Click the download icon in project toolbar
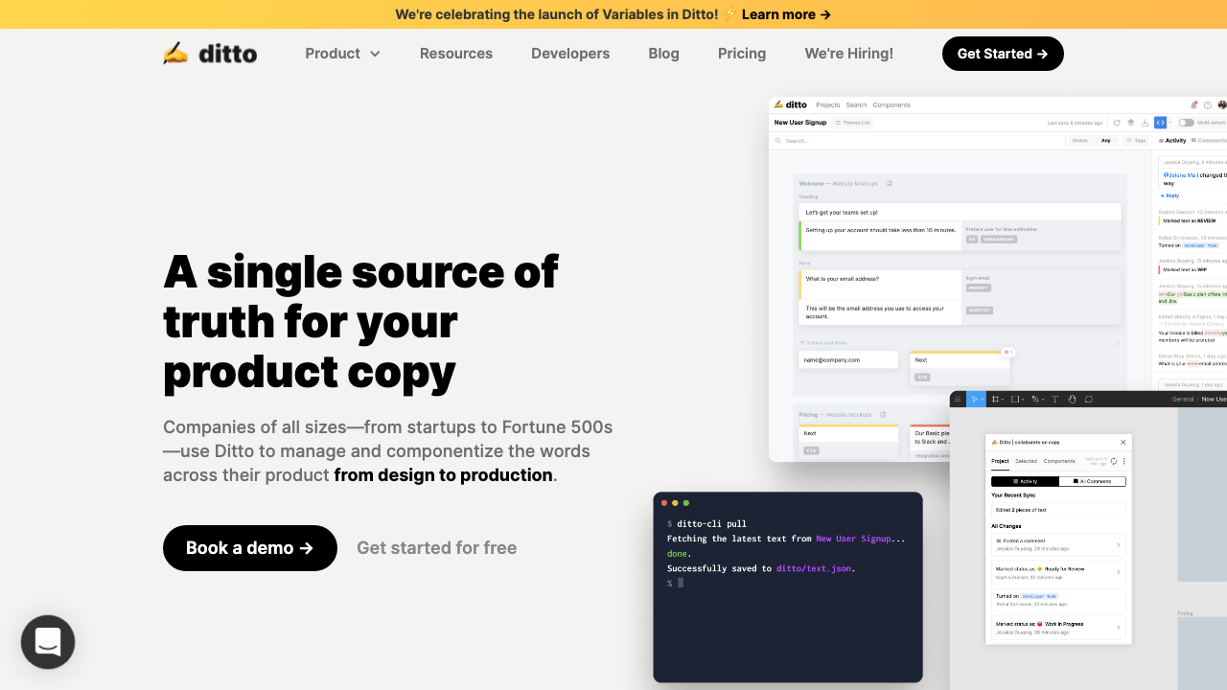The width and height of the screenshot is (1227, 690). 1145,123
